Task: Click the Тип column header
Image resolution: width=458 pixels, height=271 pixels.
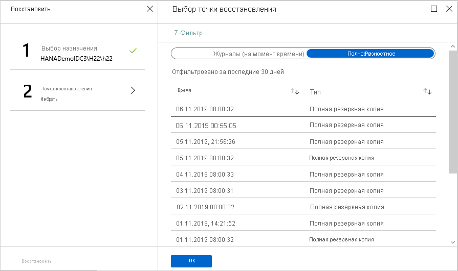Action: point(315,92)
